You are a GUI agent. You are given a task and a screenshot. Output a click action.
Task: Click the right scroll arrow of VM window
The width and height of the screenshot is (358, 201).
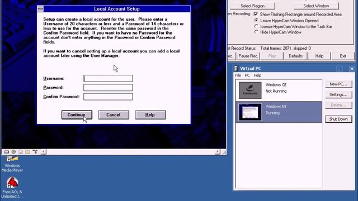218,152
